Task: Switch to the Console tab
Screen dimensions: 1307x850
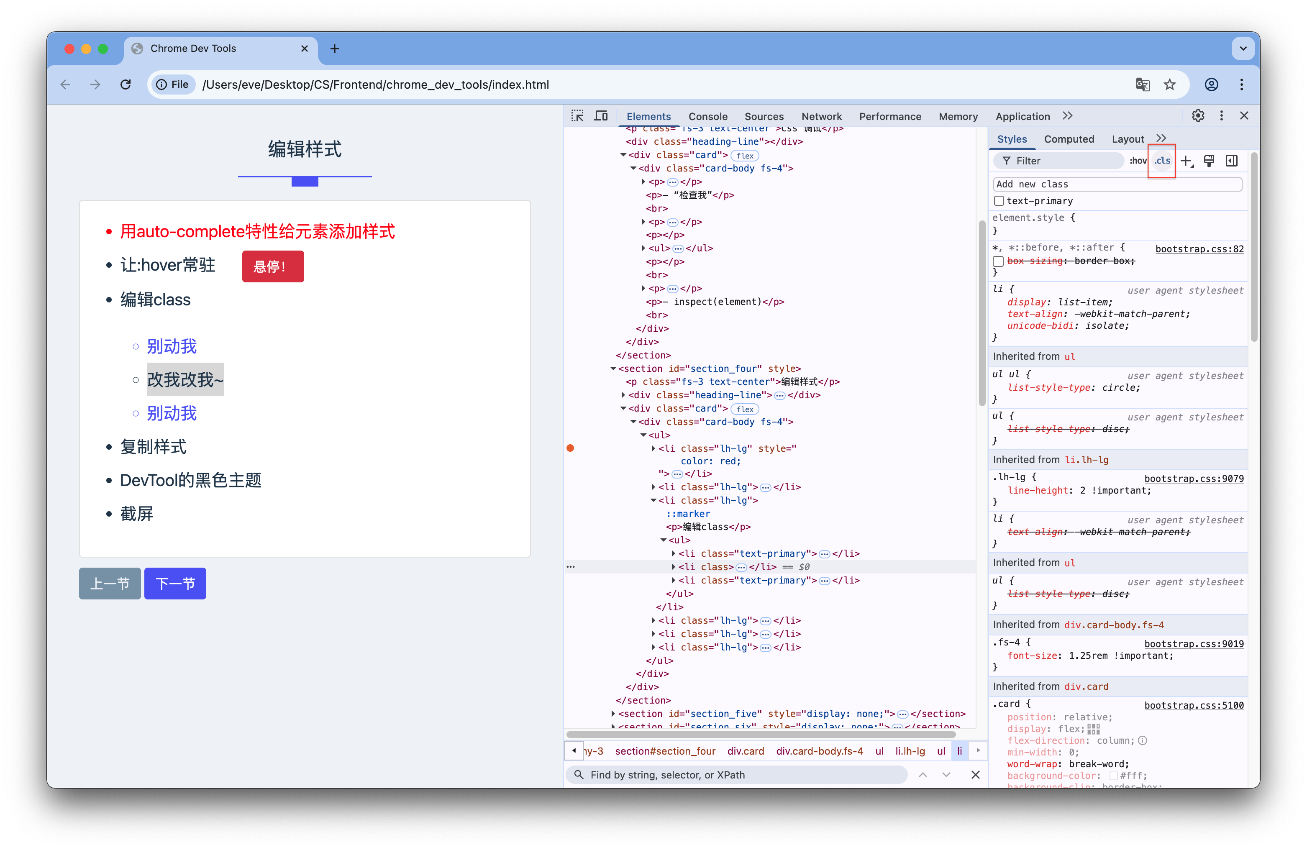Action: 707,116
